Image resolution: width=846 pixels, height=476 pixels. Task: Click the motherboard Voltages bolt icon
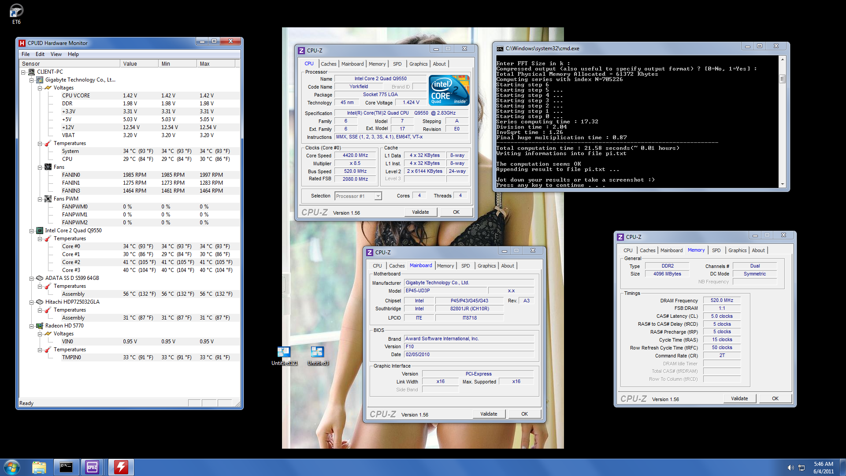pyautogui.click(x=48, y=88)
